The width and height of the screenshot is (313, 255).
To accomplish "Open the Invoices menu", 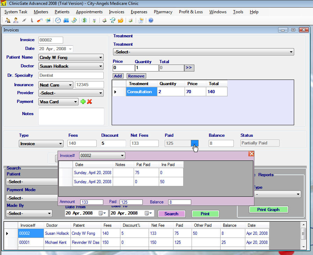I will pyautogui.click(x=117, y=12).
